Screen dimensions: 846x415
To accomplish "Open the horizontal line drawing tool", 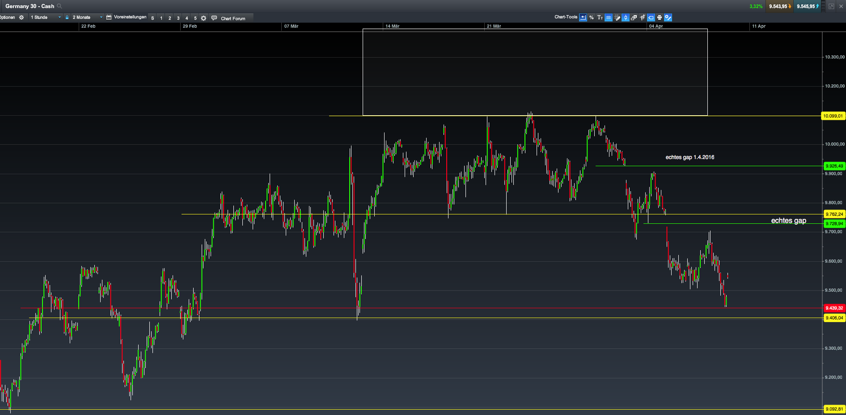I will 608,17.
